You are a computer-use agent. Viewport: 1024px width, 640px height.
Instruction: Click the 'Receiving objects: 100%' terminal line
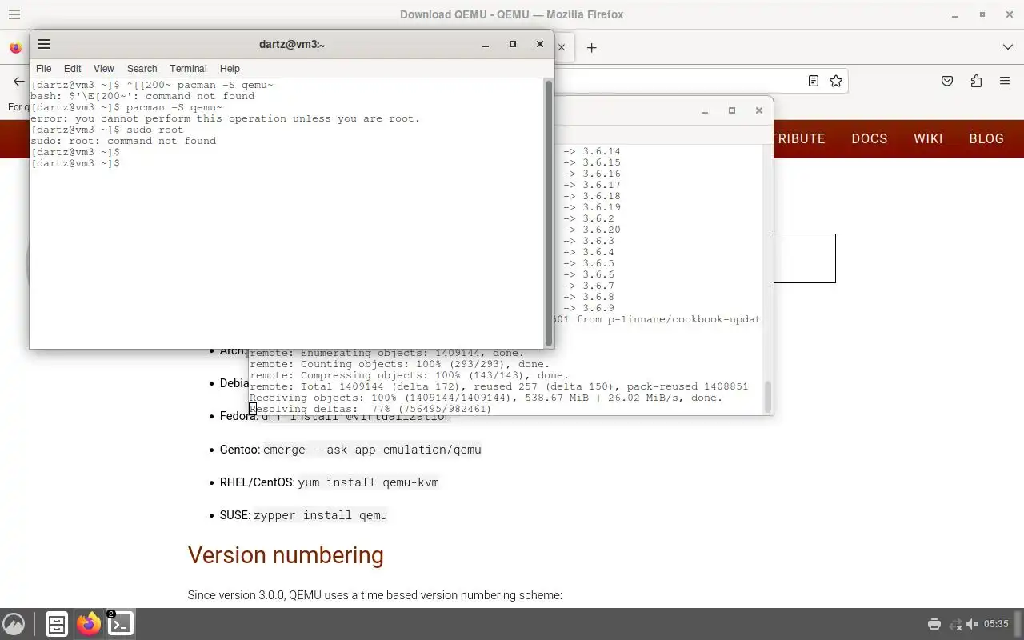486,398
